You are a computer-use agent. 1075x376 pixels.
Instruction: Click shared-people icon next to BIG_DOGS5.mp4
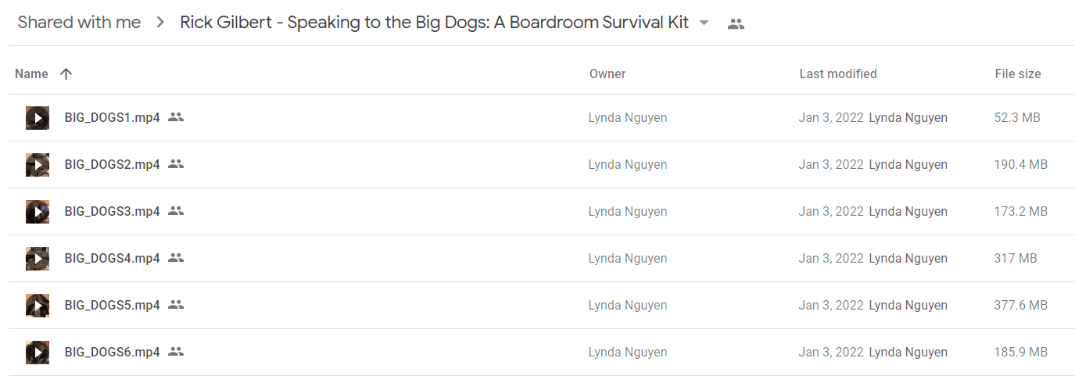click(176, 305)
